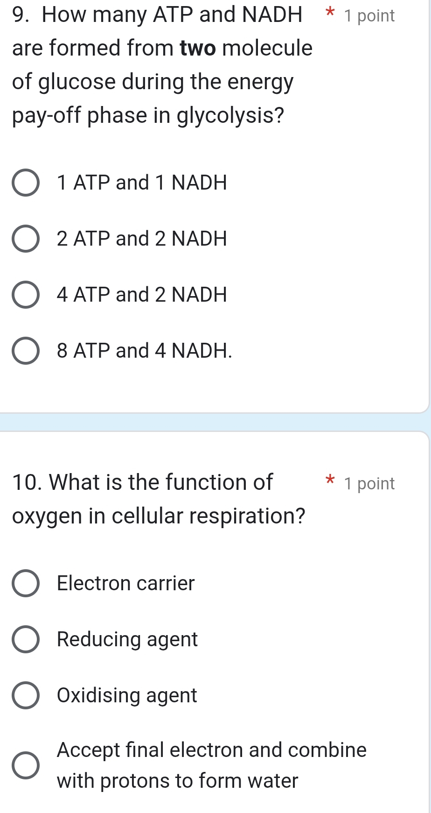Click "1 point" label on question 10

(369, 483)
